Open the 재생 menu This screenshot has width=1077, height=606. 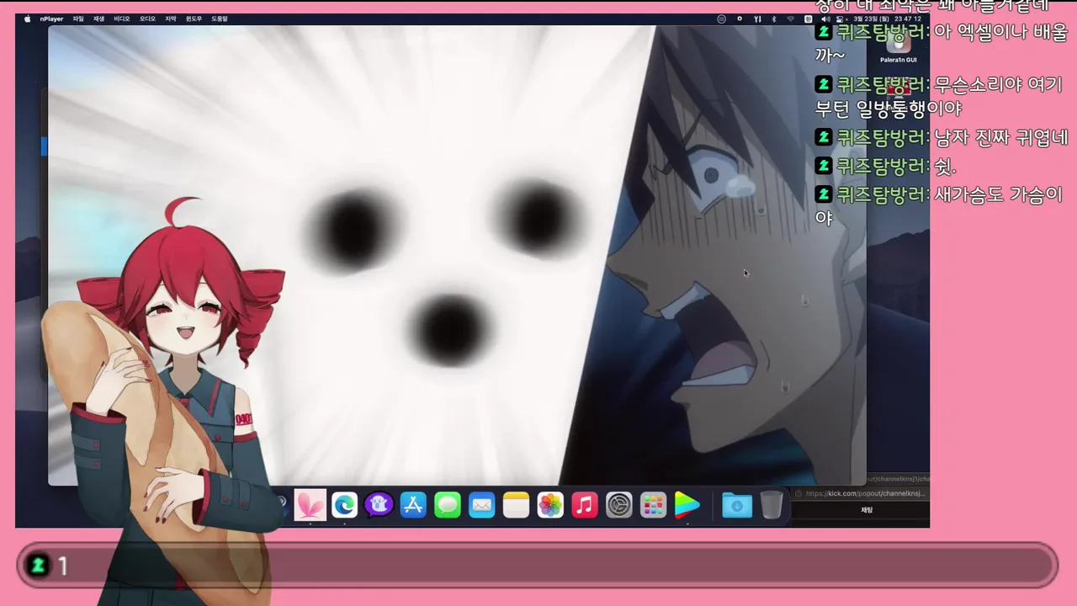pyautogui.click(x=99, y=19)
